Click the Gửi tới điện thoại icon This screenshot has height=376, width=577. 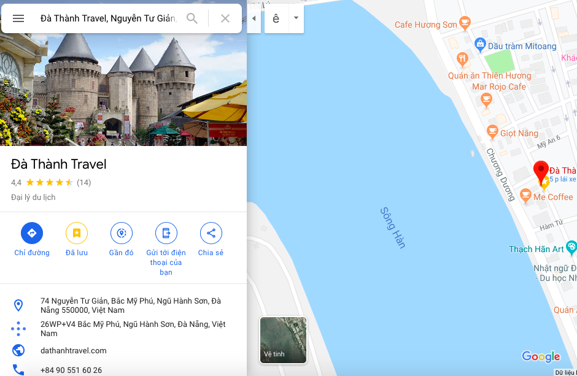pos(166,233)
